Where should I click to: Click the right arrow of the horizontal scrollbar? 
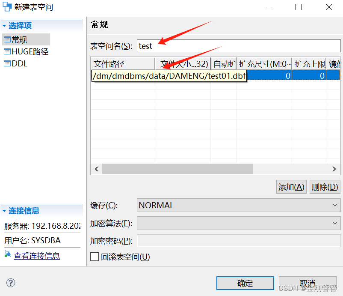[x=335, y=169]
